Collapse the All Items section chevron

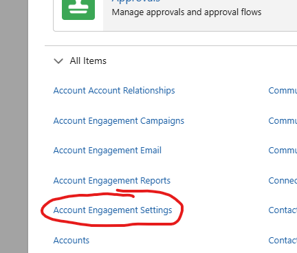point(58,61)
